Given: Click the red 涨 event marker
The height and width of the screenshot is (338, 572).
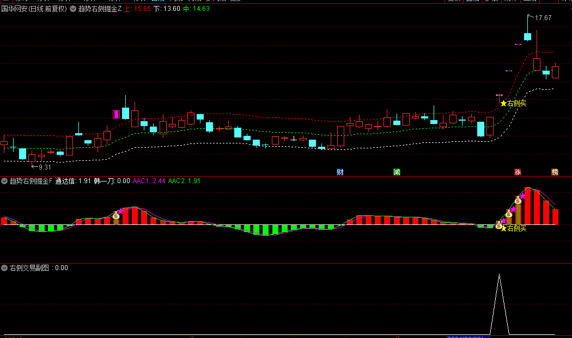Looking at the screenshot, I should (x=518, y=172).
